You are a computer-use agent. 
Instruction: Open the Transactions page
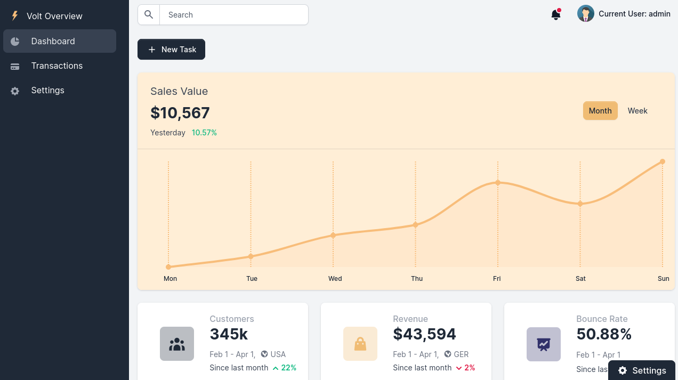(x=57, y=66)
